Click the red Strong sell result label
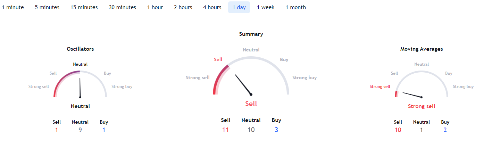484x147 pixels. [x=421, y=106]
